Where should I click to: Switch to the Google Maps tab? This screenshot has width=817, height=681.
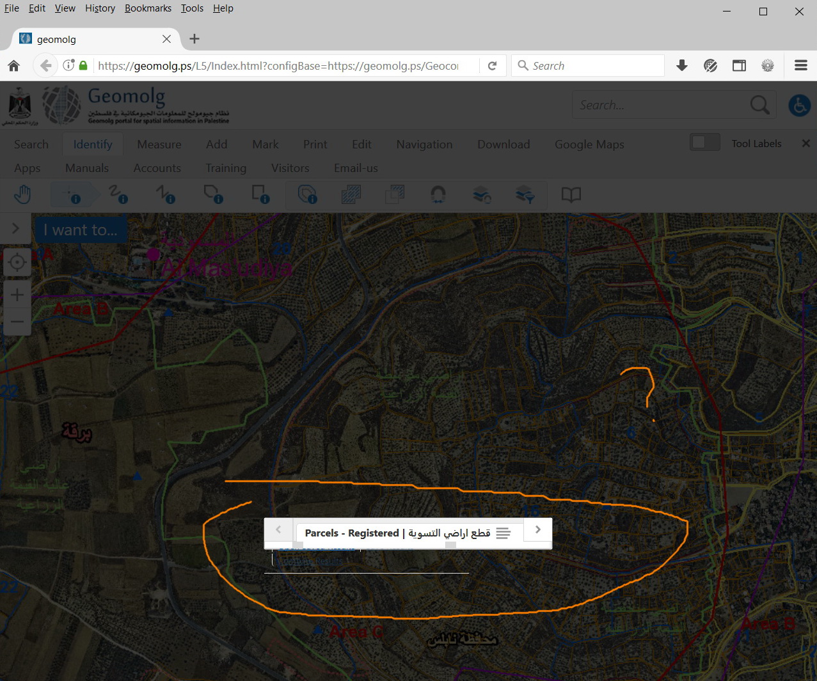click(x=589, y=145)
